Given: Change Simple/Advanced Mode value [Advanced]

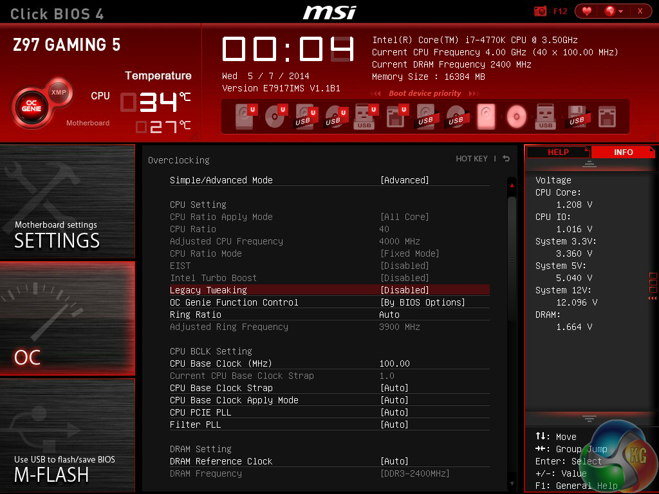Looking at the screenshot, I should pyautogui.click(x=405, y=180).
